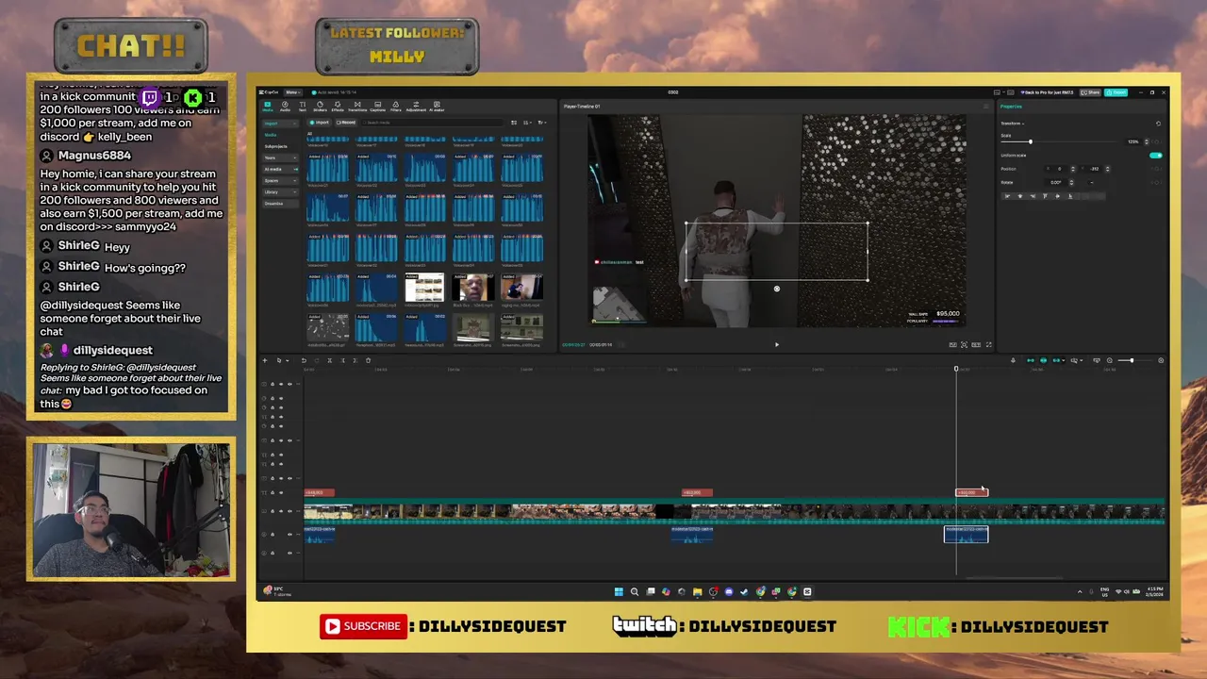The height and width of the screenshot is (679, 1207).
Task: Click the align-left icon in Properties
Action: tap(1007, 196)
